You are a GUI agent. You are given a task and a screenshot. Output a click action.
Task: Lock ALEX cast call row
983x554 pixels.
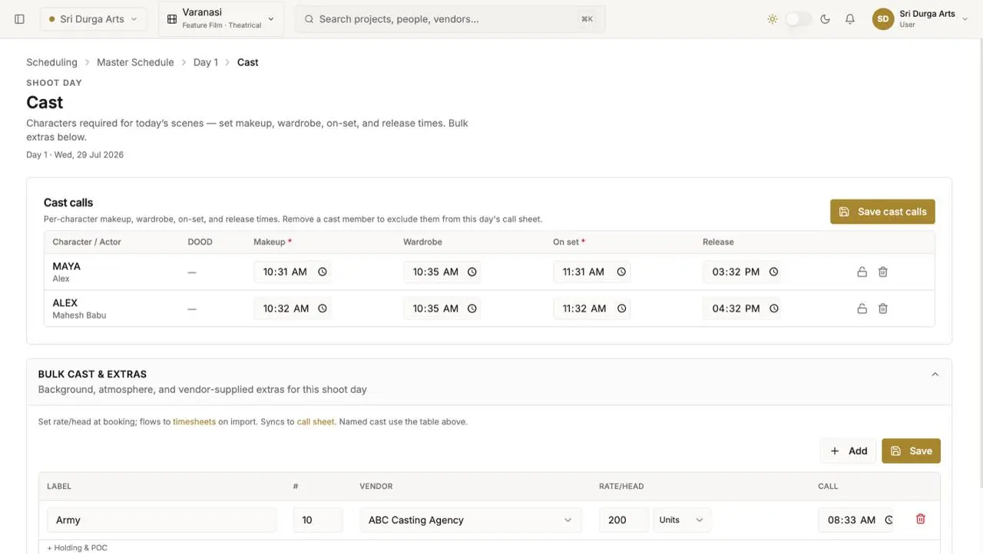pos(862,308)
